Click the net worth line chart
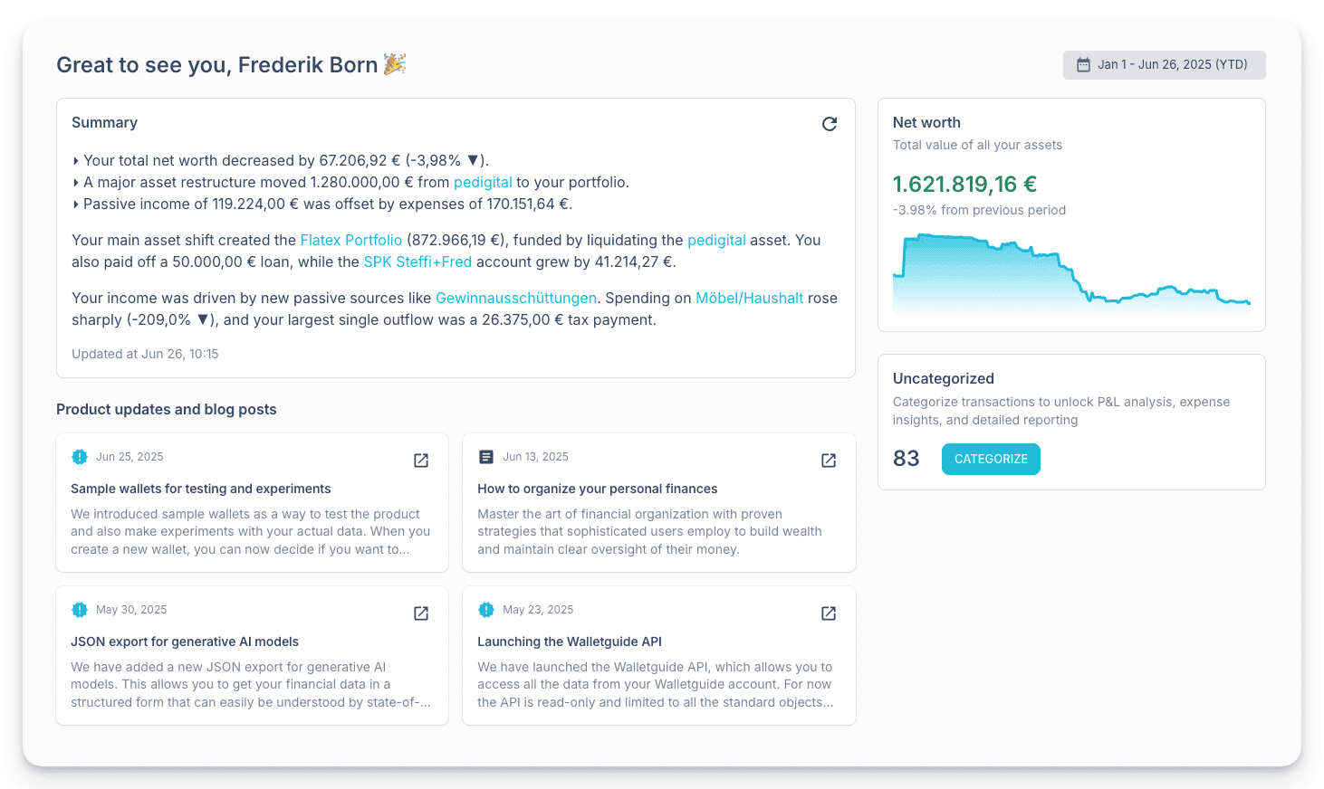 (x=1071, y=276)
